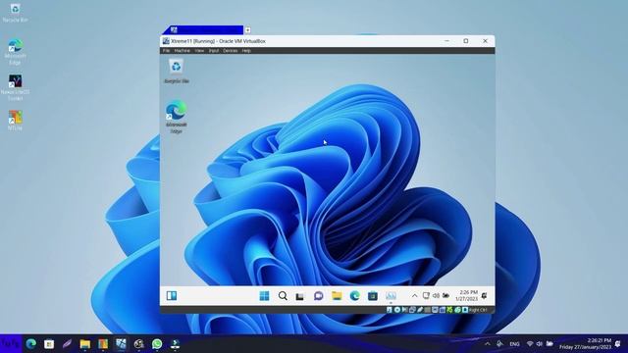Open the colorful app icon right of host File Explorer
The height and width of the screenshot is (353, 628).
coord(103,344)
